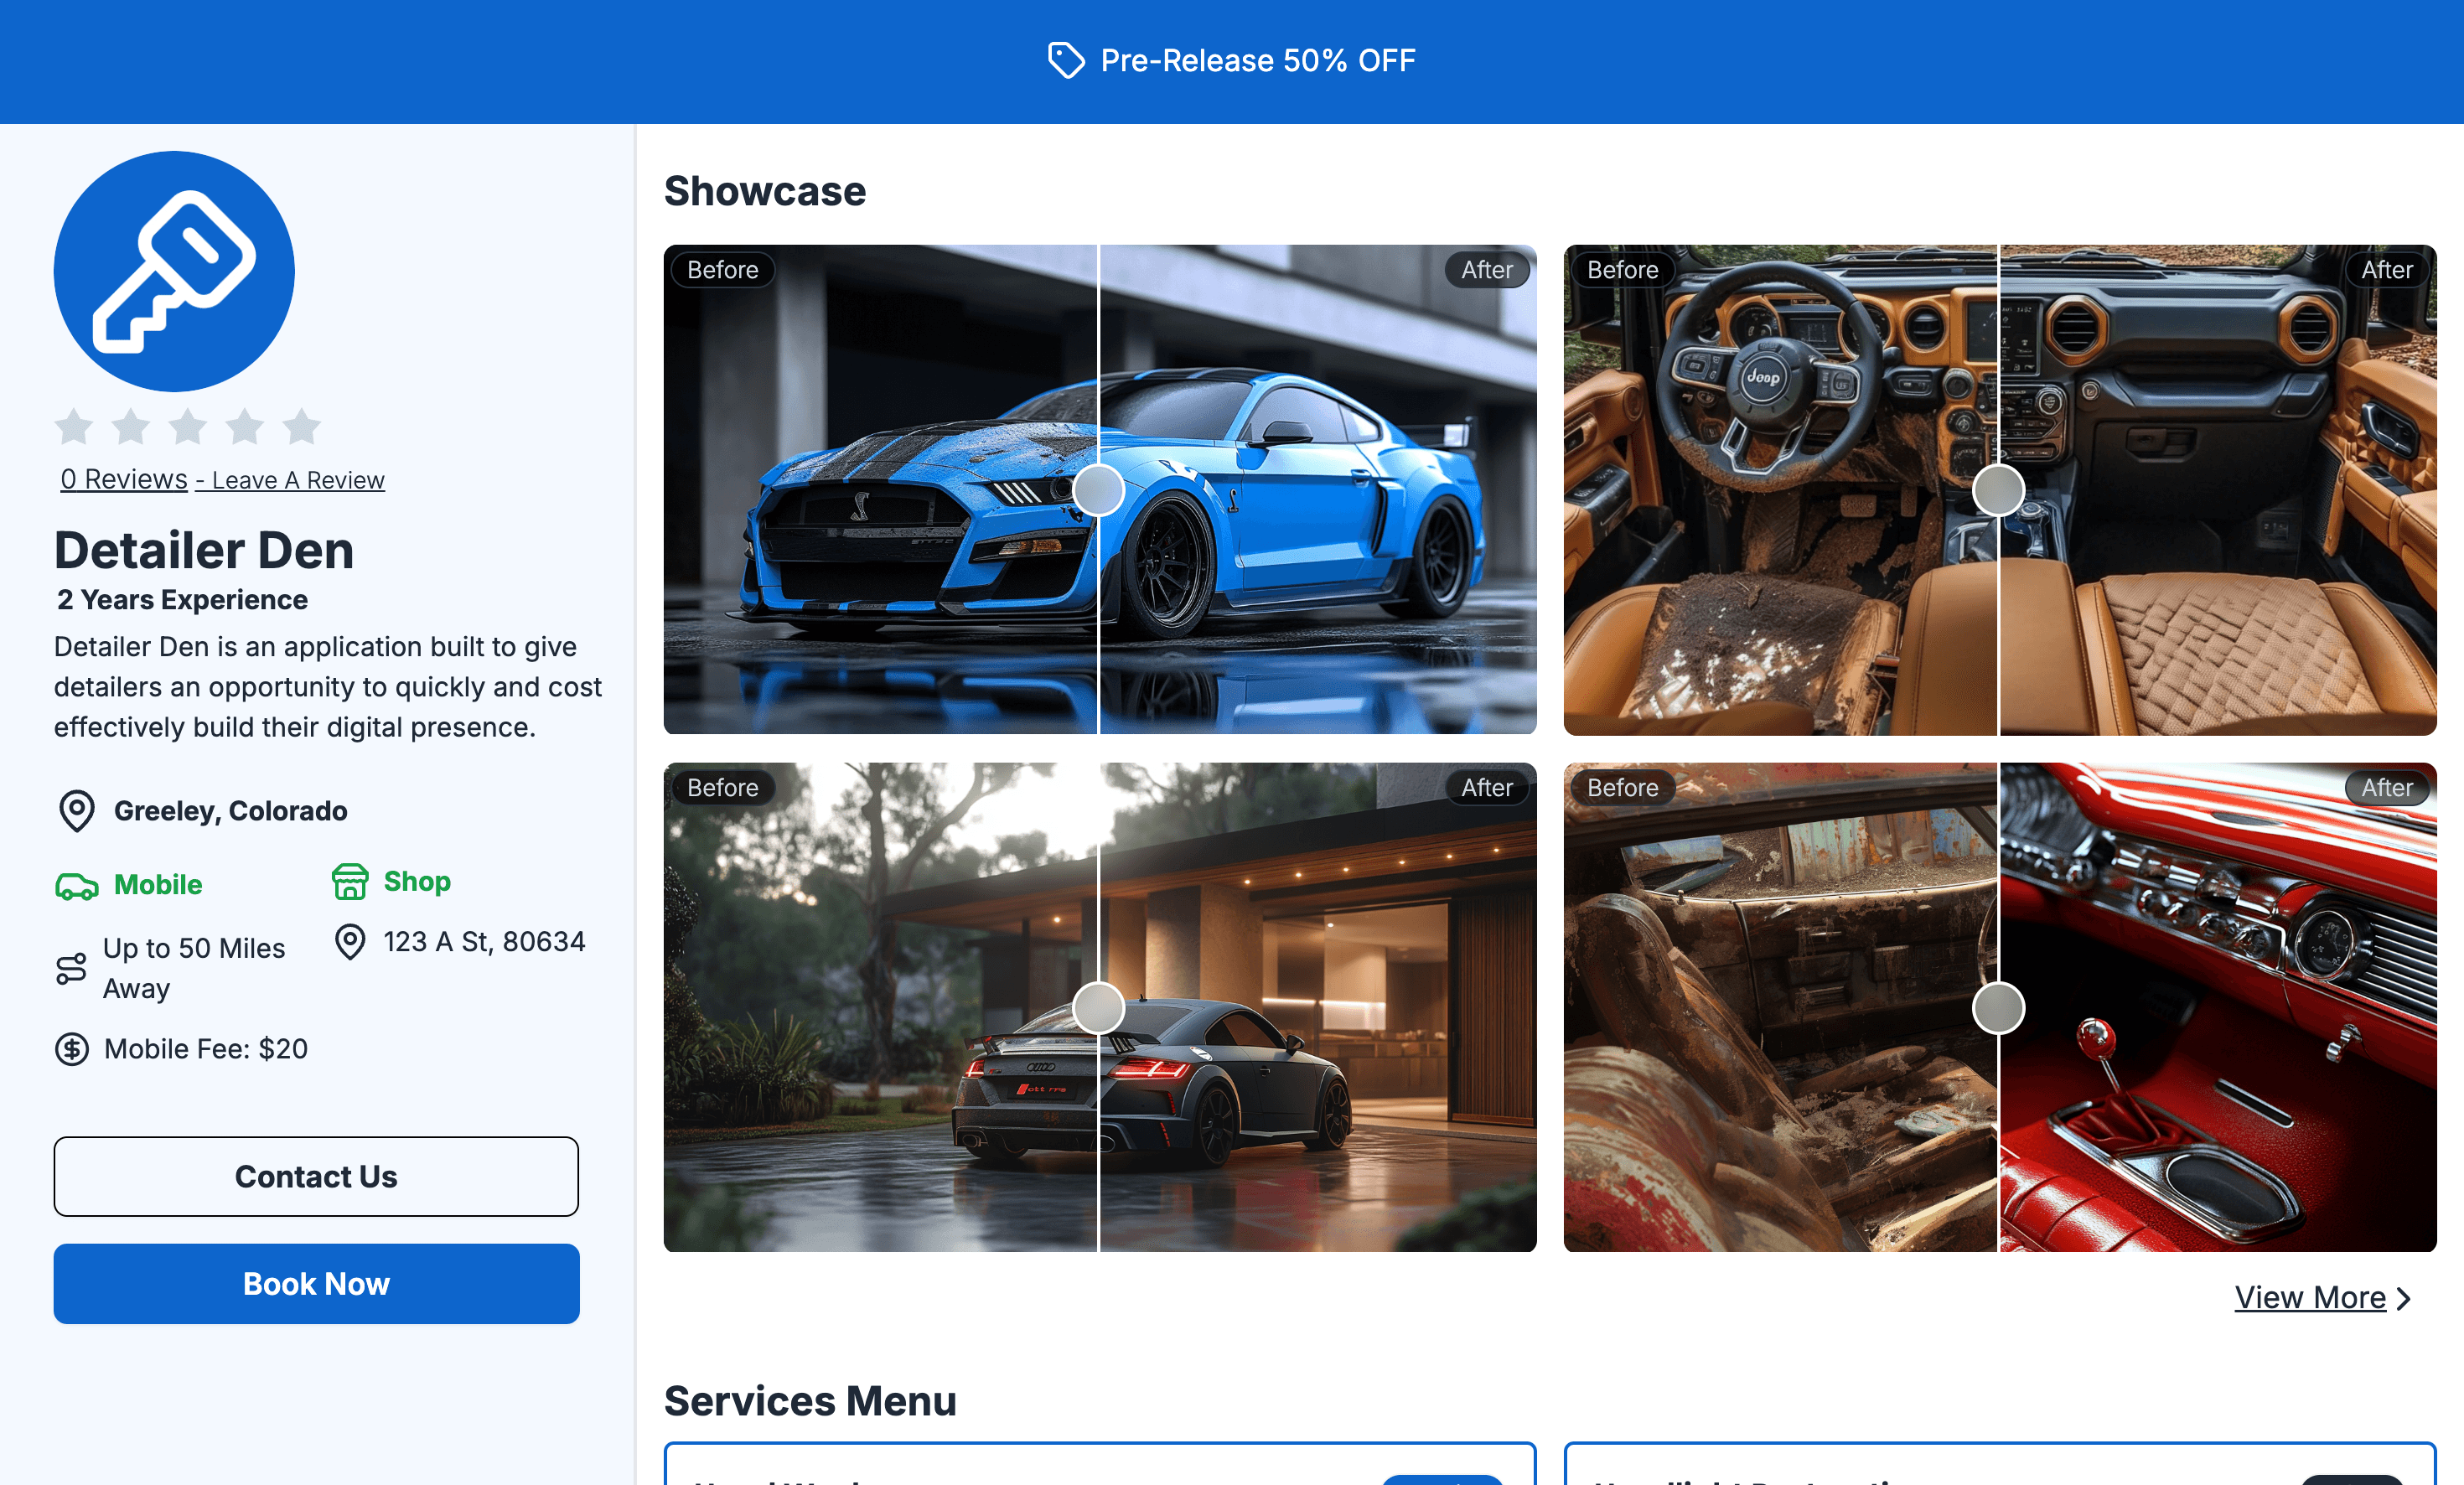Click the Detailer Den key logo

[x=174, y=271]
